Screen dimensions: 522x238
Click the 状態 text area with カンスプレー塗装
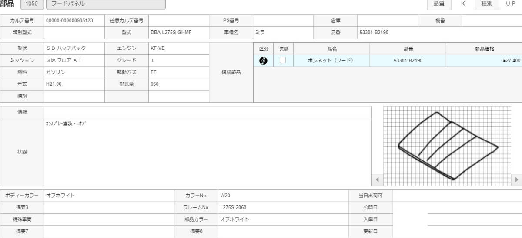coord(208,152)
